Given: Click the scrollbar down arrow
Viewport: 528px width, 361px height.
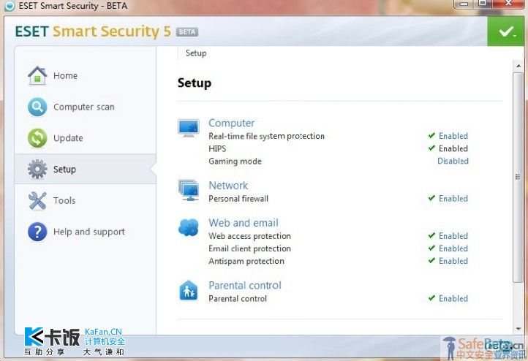Looking at the screenshot, I should pyautogui.click(x=518, y=329).
